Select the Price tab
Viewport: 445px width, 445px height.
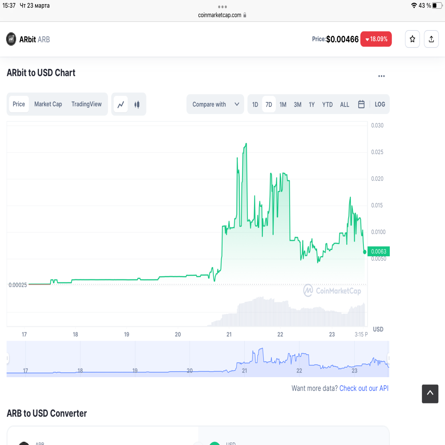[19, 104]
